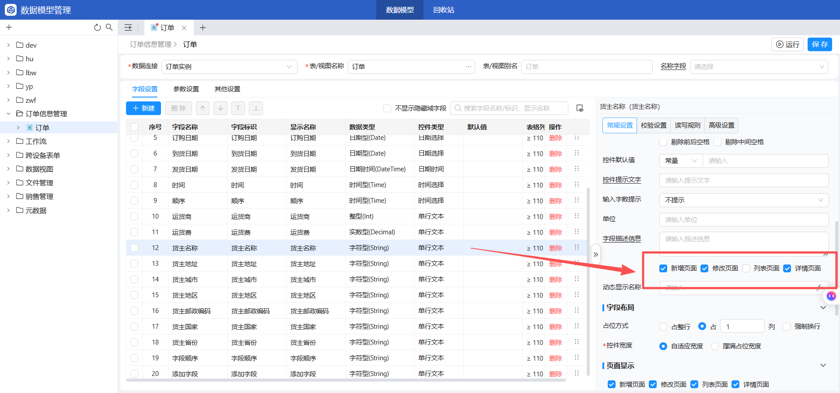Open the 常量 default value type dropdown
The height and width of the screenshot is (393, 840).
681,161
